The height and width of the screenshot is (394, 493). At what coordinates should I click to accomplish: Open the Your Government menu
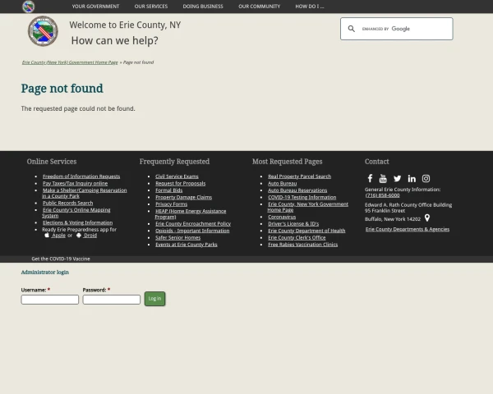[97, 7]
